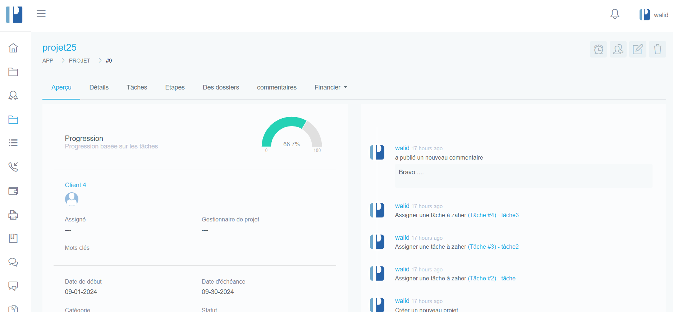Open the walid user profile menu
673x312 pixels.
pyautogui.click(x=654, y=15)
